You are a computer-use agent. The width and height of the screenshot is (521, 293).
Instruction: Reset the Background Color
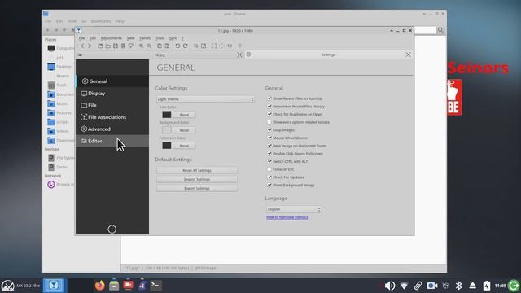184,130
